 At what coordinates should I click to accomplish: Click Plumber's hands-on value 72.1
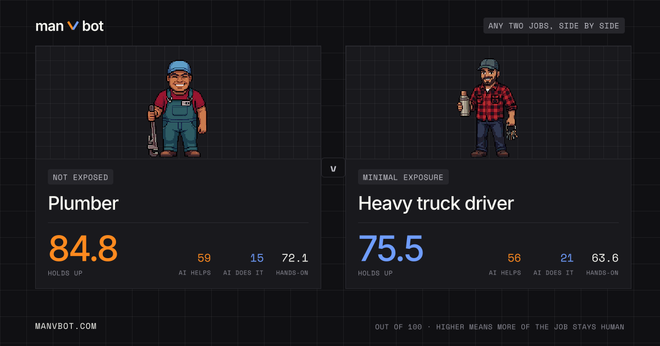pos(295,258)
